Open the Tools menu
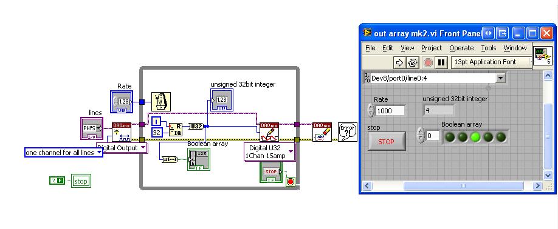558x229 pixels. [x=489, y=48]
